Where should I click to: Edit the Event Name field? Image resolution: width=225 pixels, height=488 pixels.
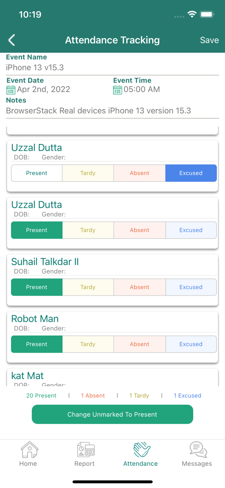click(x=112, y=68)
